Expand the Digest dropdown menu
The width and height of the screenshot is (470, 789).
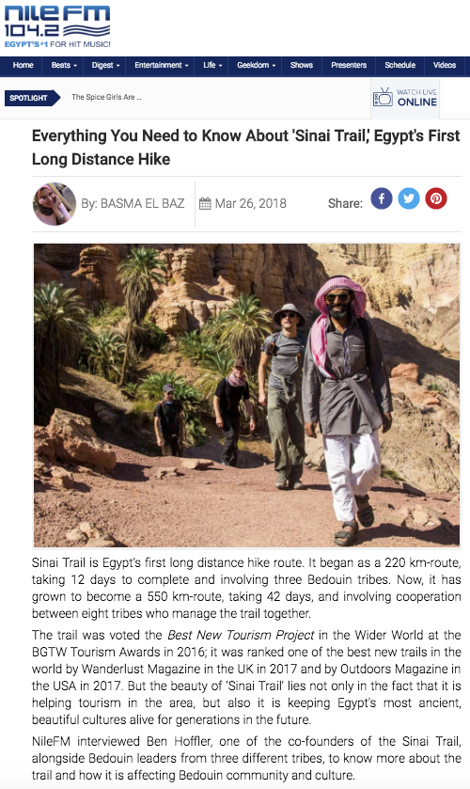point(105,66)
